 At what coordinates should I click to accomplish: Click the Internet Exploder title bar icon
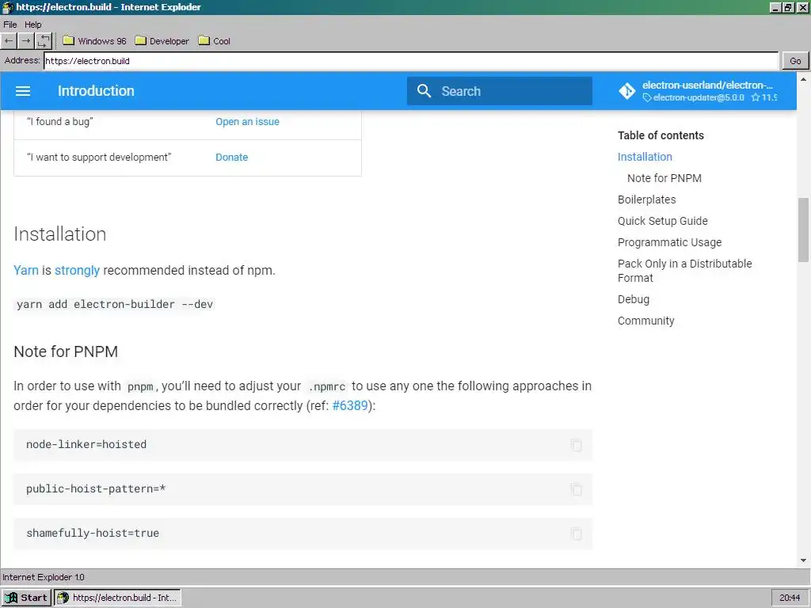[x=8, y=7]
